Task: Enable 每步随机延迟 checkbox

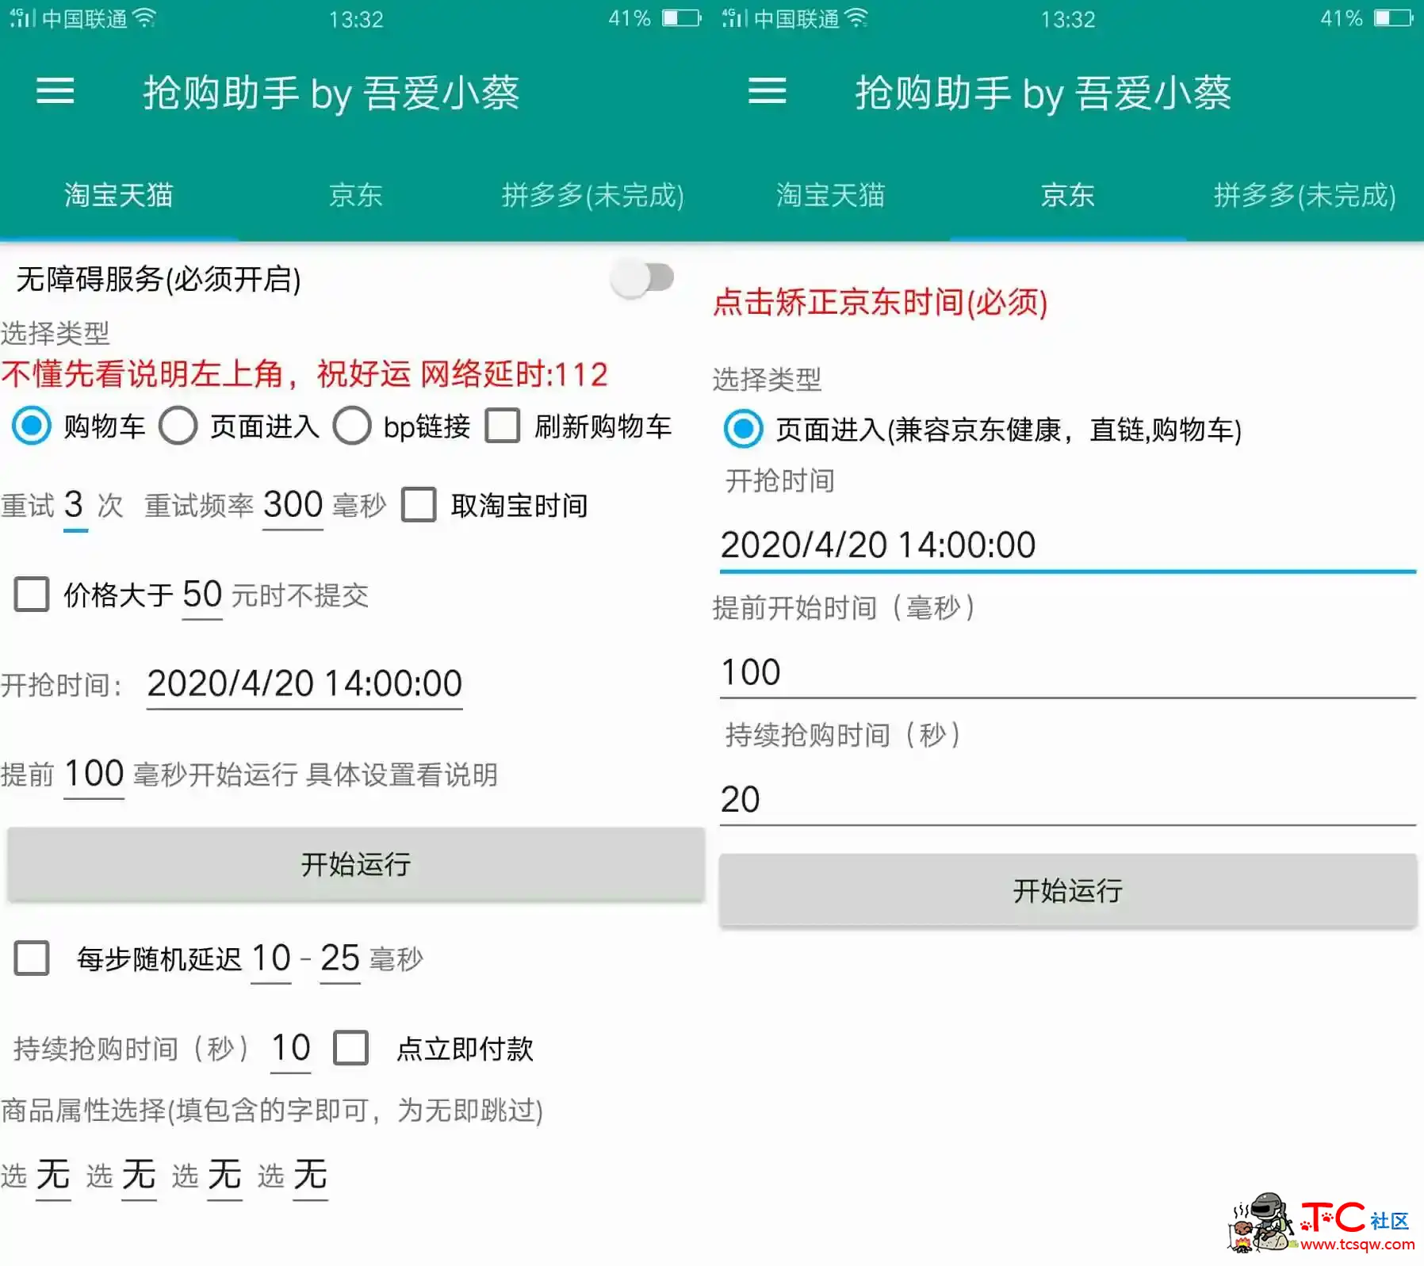Action: [x=32, y=958]
